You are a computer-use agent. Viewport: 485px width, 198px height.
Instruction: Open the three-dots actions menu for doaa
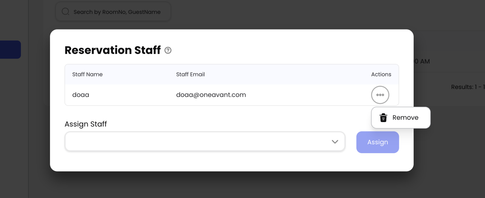[x=380, y=95]
